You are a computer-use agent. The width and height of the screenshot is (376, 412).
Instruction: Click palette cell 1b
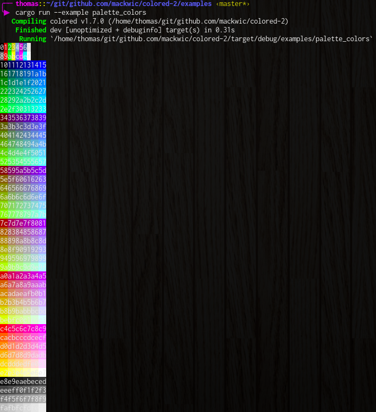coord(42,74)
